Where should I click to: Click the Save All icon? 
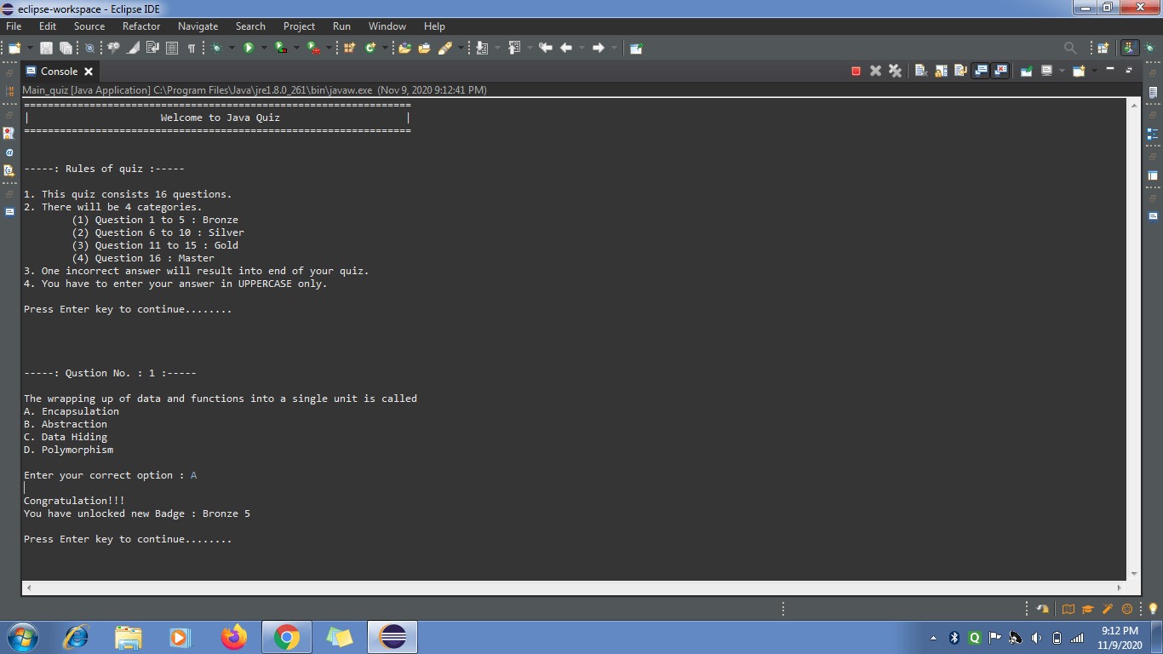pos(66,49)
